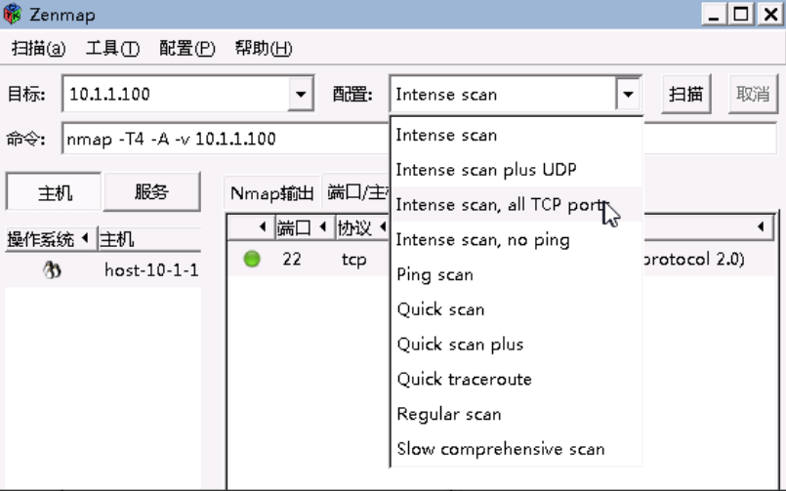Click the tcp protocol cell
786x491 pixels.
point(353,260)
